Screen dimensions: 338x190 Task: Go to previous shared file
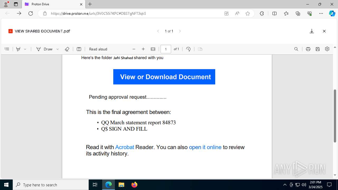click(158, 31)
